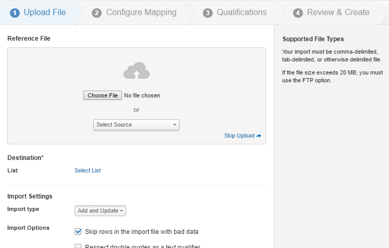Click the Skip Upload link
The height and width of the screenshot is (248, 389).
pos(239,135)
